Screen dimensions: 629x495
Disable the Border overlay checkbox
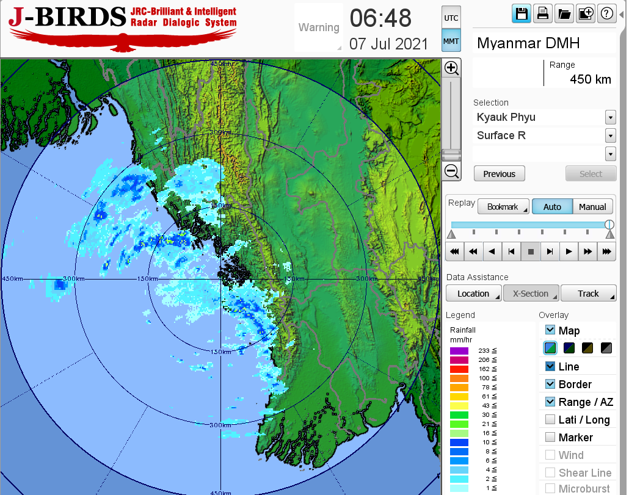click(550, 384)
